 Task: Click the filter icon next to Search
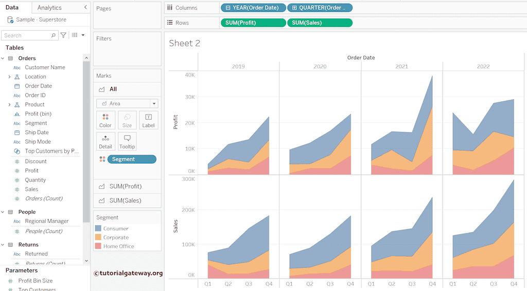pyautogui.click(x=63, y=35)
